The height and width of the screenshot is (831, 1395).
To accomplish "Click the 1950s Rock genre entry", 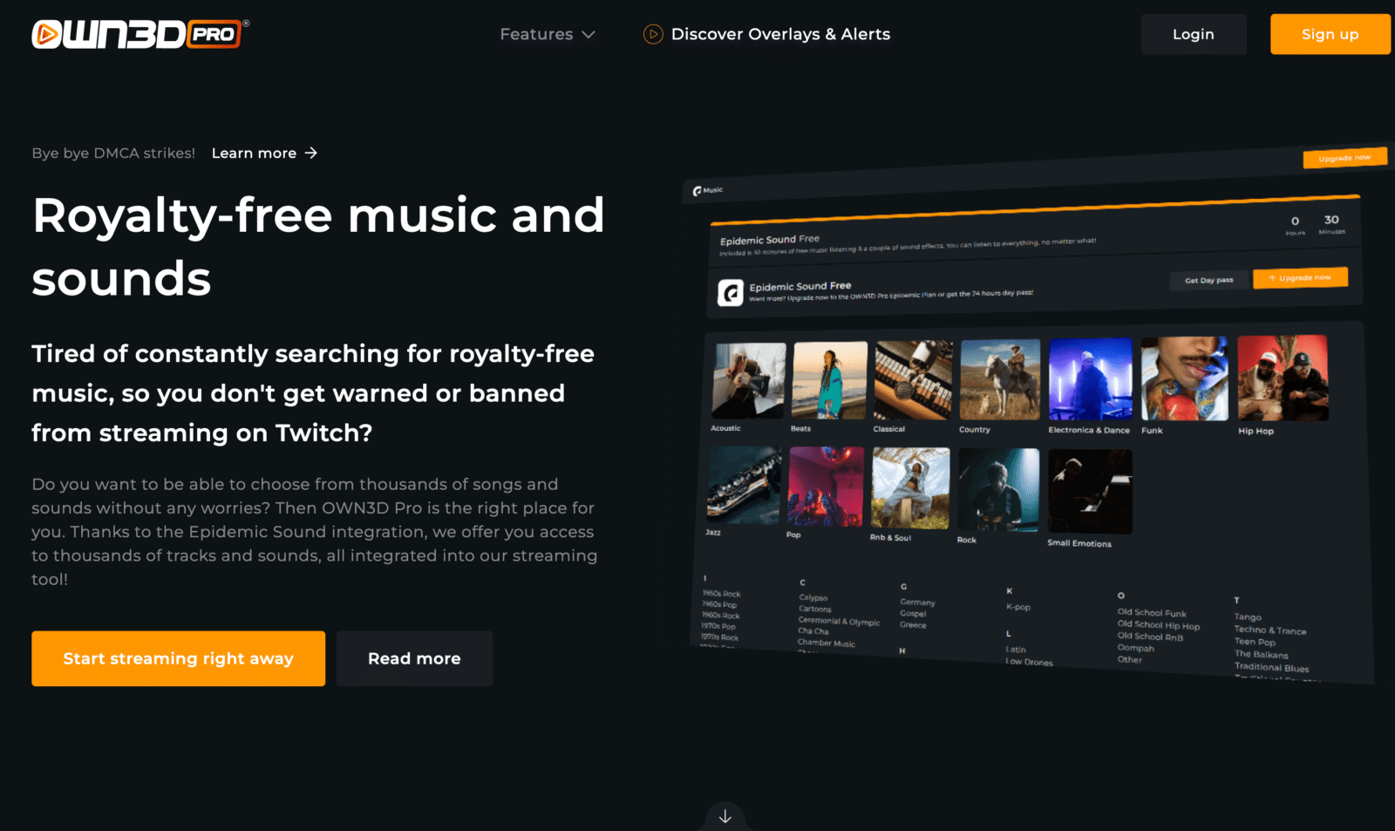I will coord(721,594).
